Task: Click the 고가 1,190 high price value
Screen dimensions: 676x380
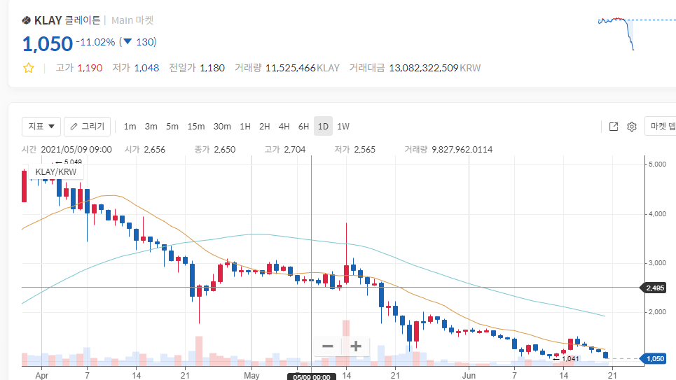Action: point(79,68)
